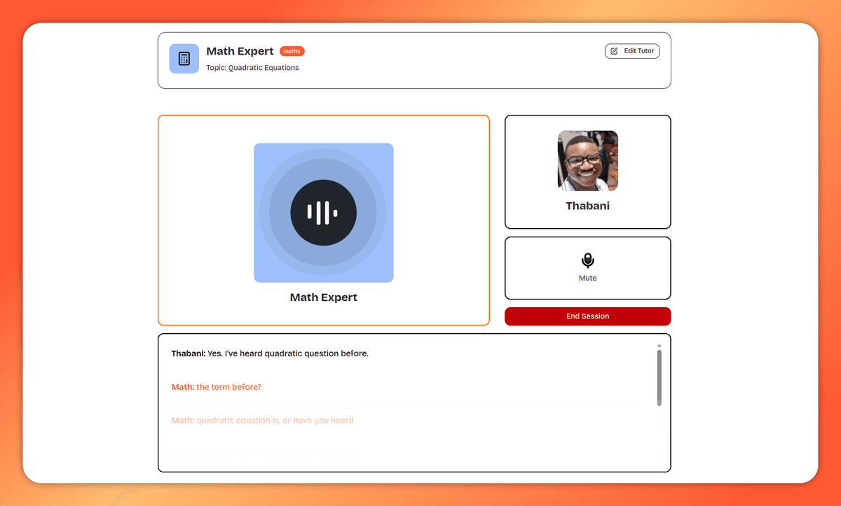Open the Edit Tutor button

pyautogui.click(x=632, y=51)
